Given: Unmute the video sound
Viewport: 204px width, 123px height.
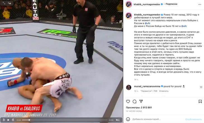Looking at the screenshot, I should (x=118, y=120).
